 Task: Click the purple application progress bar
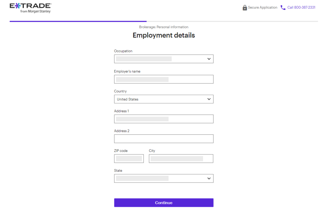(x=78, y=22)
